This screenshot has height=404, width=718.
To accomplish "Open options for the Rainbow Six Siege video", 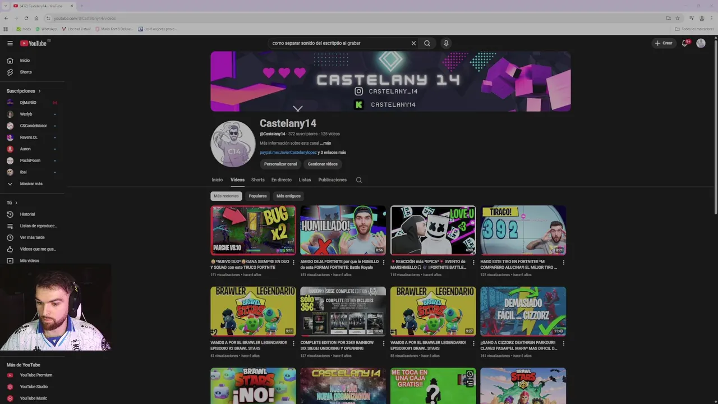I will (384, 343).
